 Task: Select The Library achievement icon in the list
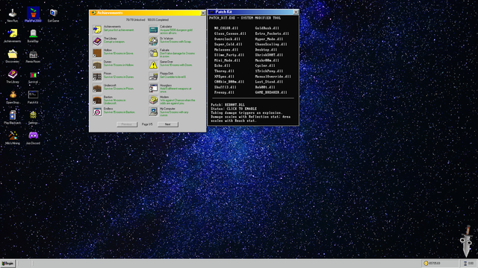tap(97, 41)
